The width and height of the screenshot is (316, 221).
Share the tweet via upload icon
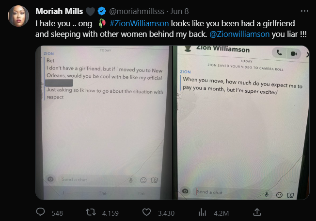point(258,212)
